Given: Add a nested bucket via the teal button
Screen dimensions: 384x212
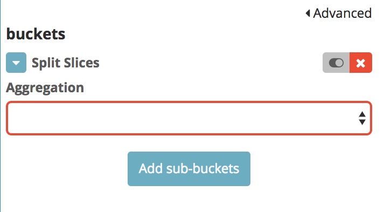Looking at the screenshot, I should click(x=189, y=169).
